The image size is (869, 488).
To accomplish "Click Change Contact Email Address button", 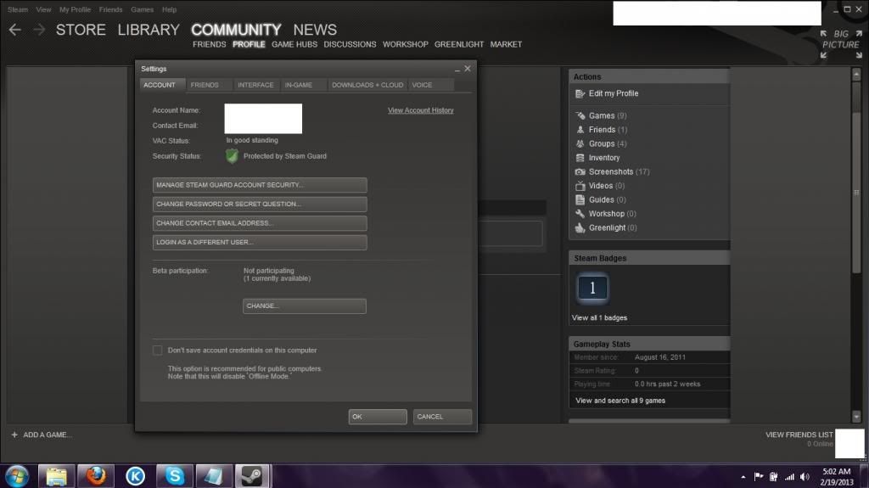I will point(260,223).
